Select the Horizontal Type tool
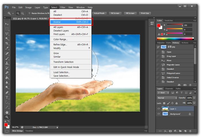Screen dimensions: 201x137 [7, 98]
